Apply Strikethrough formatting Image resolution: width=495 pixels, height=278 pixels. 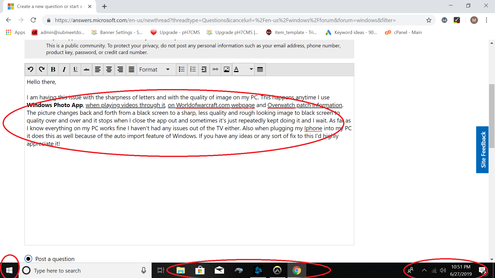[87, 69]
